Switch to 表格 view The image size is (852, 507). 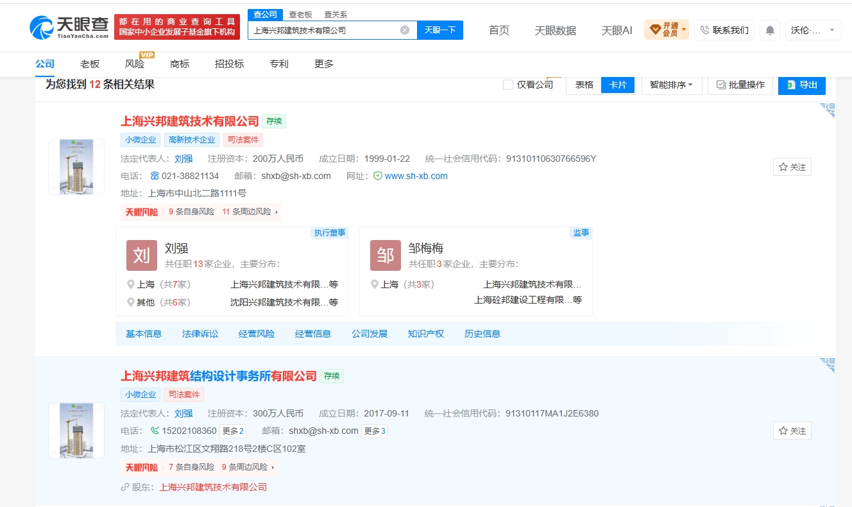pyautogui.click(x=584, y=85)
